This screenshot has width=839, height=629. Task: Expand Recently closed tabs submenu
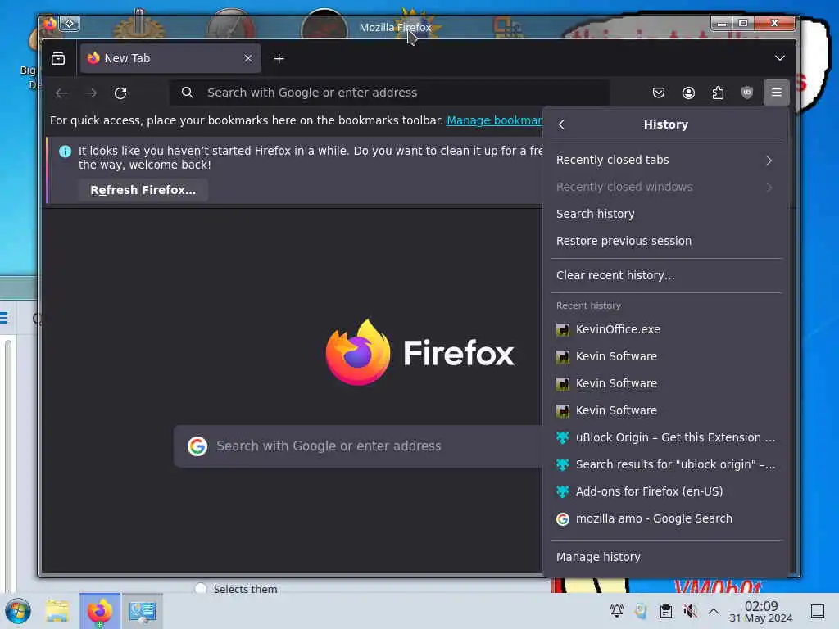click(x=665, y=160)
